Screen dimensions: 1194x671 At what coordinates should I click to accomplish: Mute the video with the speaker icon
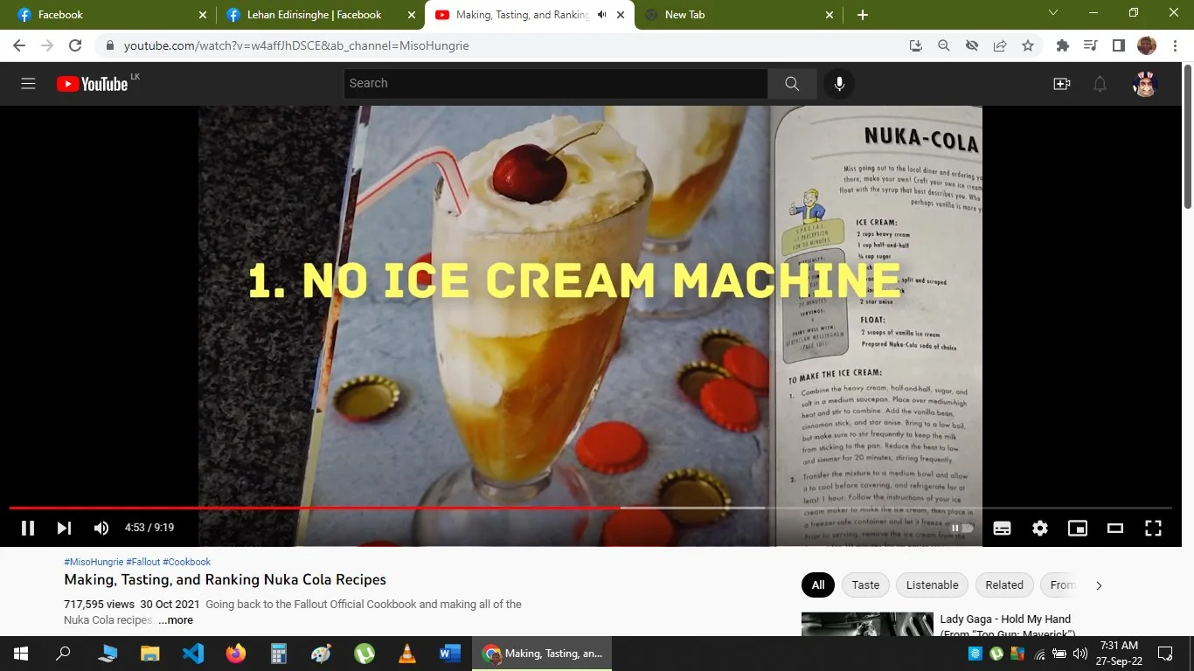click(101, 528)
